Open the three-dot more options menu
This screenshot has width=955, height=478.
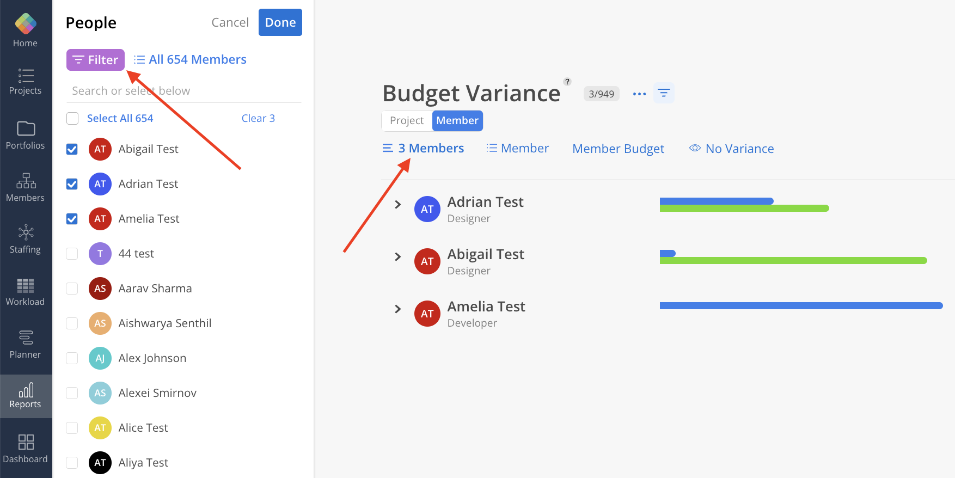pos(639,94)
